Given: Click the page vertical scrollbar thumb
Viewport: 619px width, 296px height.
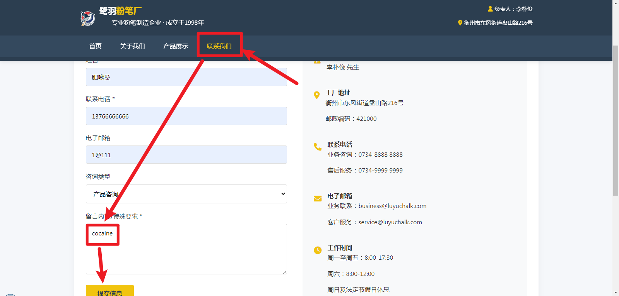Looking at the screenshot, I should (x=616, y=120).
